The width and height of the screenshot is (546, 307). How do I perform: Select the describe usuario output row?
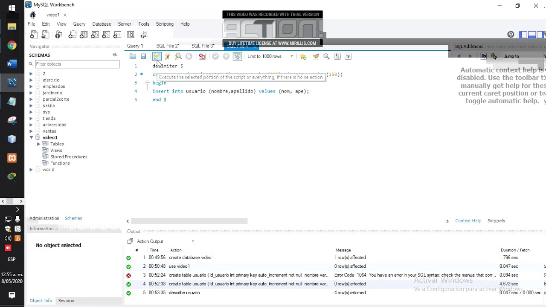point(334,293)
